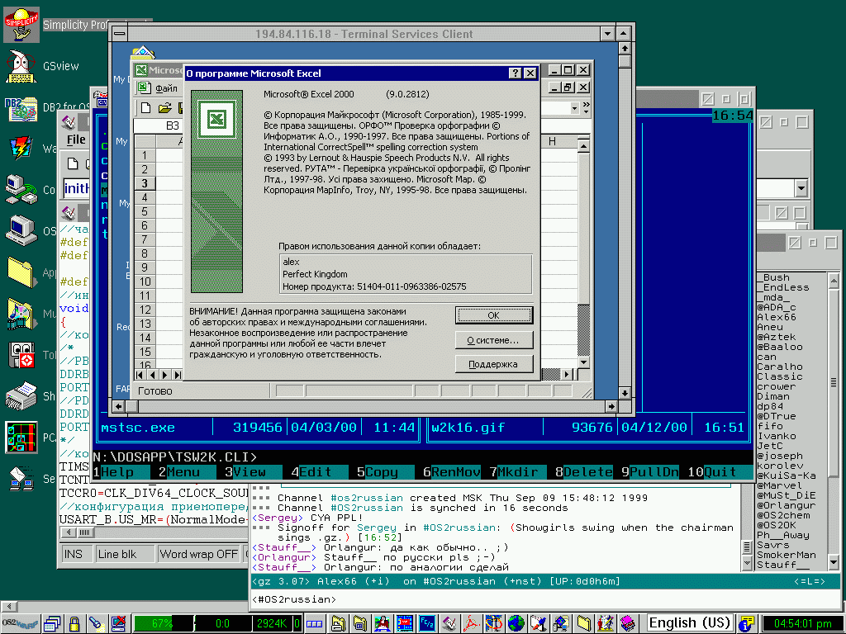Click English (US) keyboard layout indicator
This screenshot has width=846, height=634.
690,623
